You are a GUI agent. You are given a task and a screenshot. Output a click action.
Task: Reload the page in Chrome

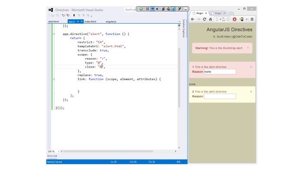(205, 19)
